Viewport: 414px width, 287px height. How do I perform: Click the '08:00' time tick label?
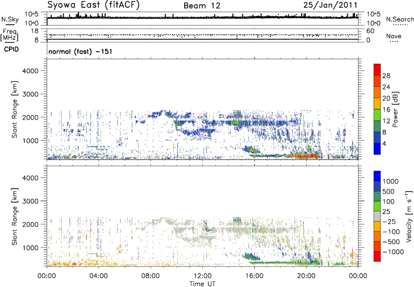[151, 276]
